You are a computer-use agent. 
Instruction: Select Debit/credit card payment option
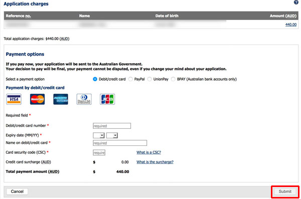click(95, 79)
